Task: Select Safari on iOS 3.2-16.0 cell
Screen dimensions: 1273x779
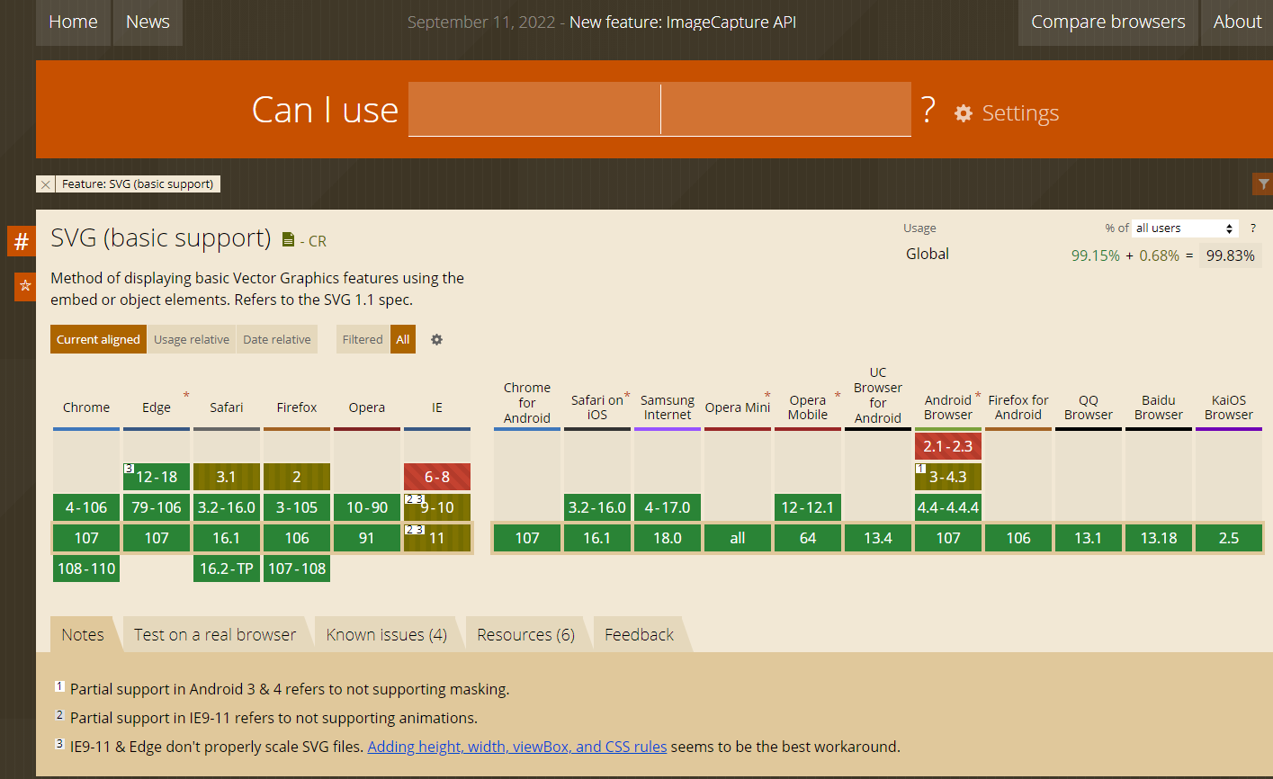Action: [597, 507]
